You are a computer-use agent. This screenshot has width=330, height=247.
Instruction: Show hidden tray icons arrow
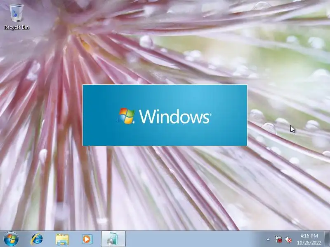(x=269, y=239)
